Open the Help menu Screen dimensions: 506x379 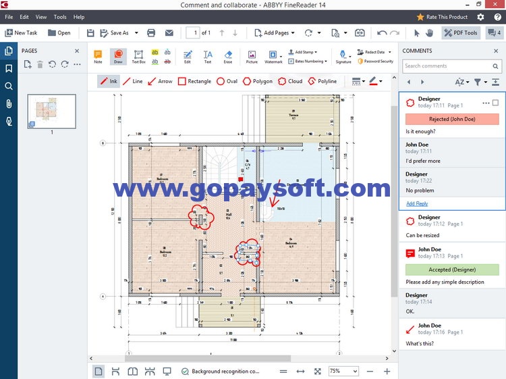79,17
